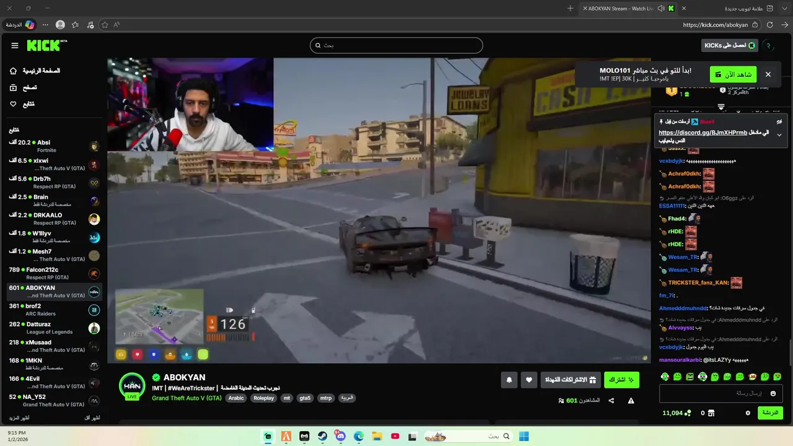This screenshot has height=446, width=793.
Task: Open xMusaad channel in following list
Action: click(x=55, y=346)
